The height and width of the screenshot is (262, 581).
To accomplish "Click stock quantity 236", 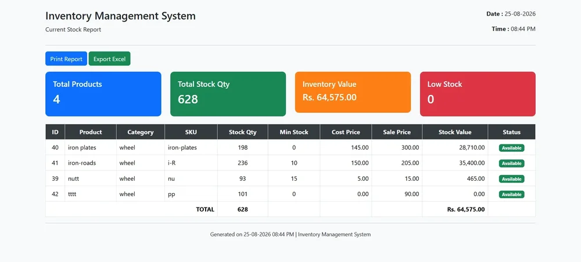I will [243, 163].
